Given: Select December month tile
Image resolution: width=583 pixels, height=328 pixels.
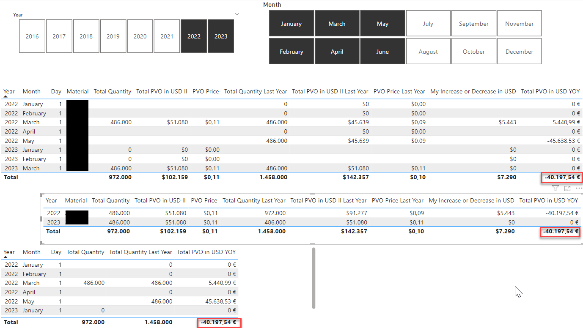Looking at the screenshot, I should [520, 52].
